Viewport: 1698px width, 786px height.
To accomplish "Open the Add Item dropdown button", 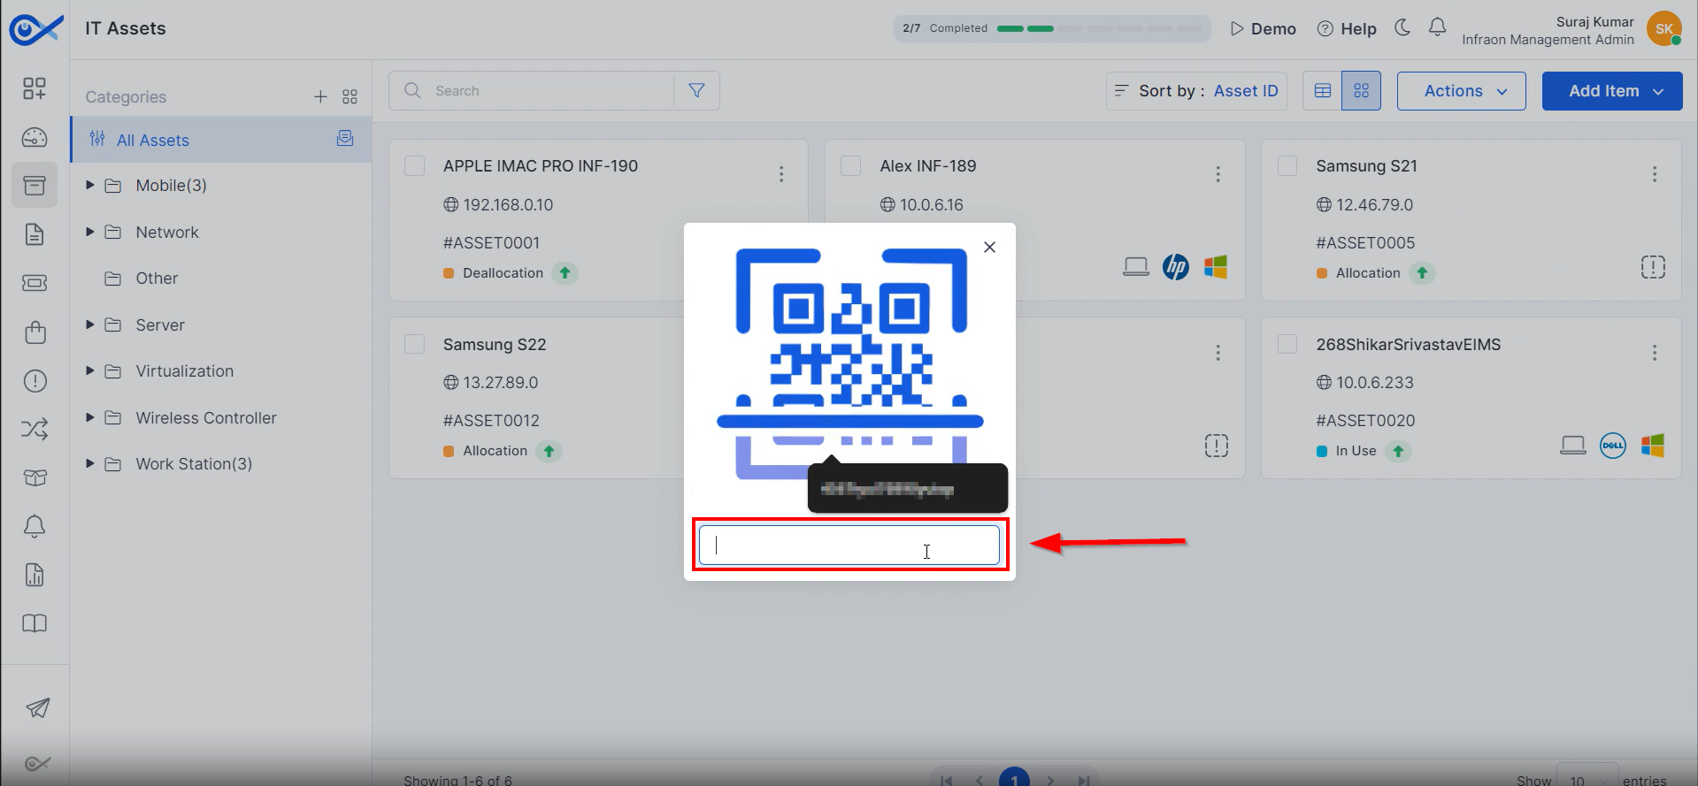I will pyautogui.click(x=1611, y=91).
